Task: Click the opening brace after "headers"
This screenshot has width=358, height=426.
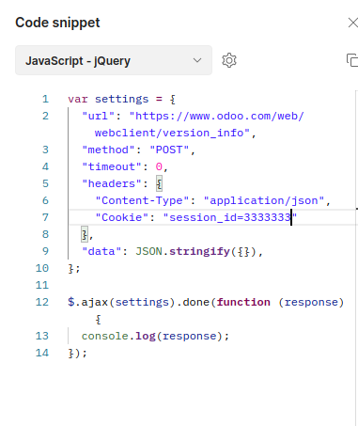Action: [x=159, y=183]
